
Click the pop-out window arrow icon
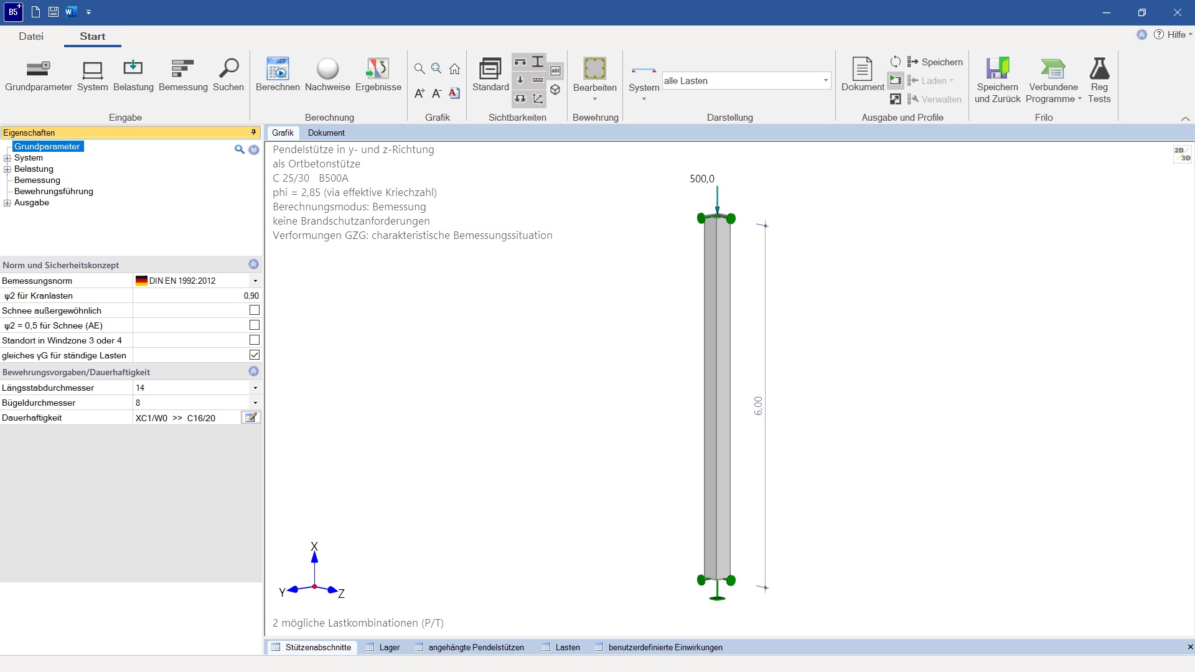pos(895,99)
